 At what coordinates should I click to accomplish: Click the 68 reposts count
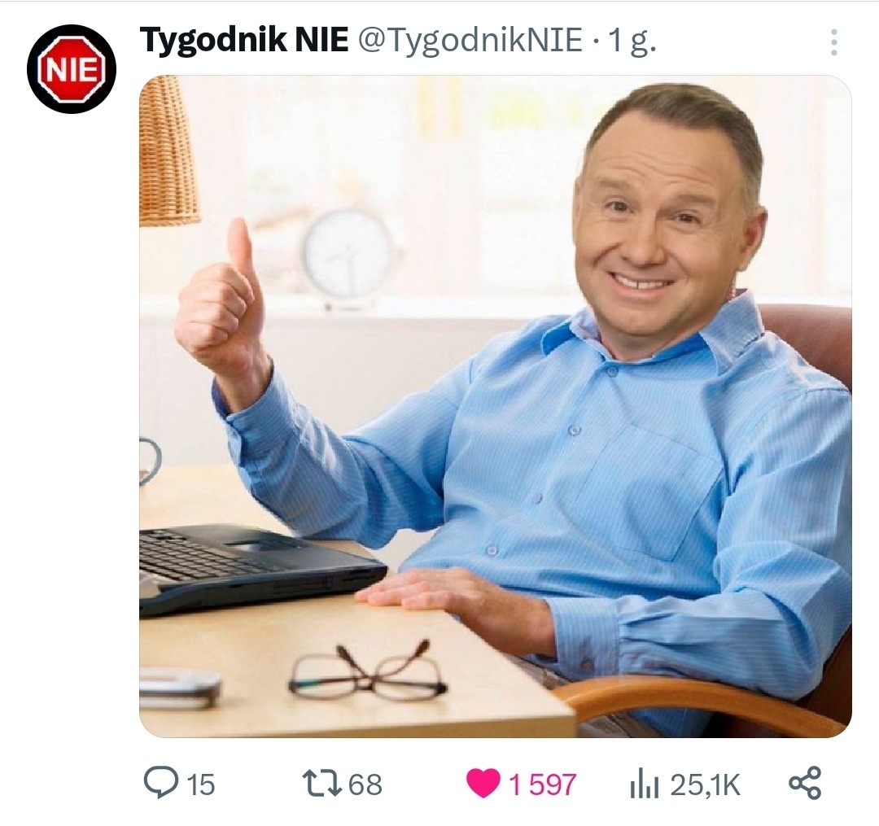pos(365,784)
